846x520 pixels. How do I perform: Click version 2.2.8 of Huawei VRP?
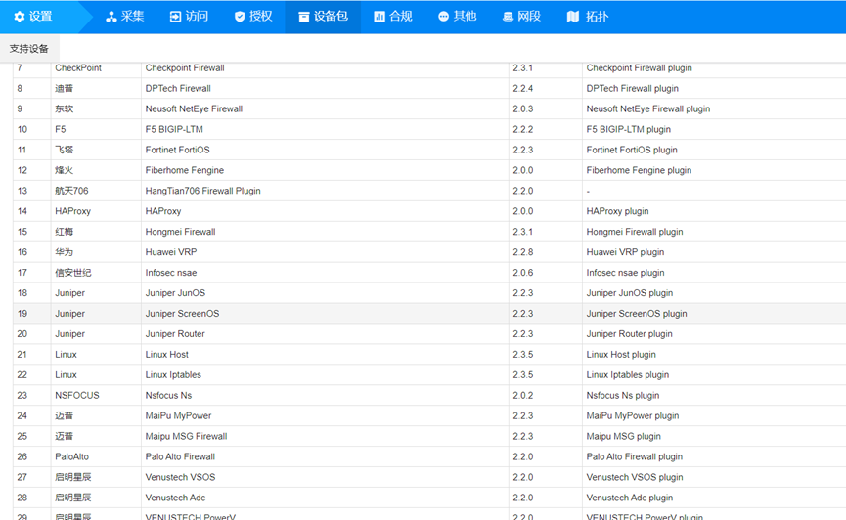coord(523,252)
